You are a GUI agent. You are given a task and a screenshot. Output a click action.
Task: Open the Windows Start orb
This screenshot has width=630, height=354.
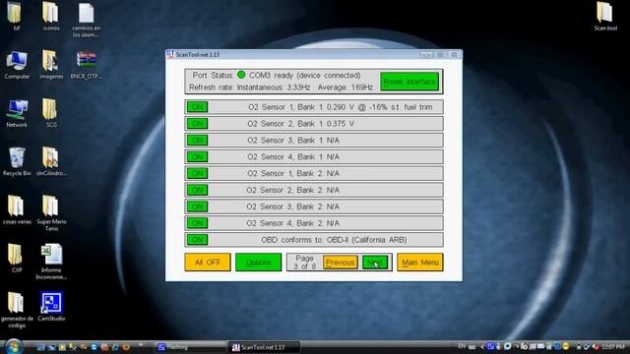[x=13, y=346]
